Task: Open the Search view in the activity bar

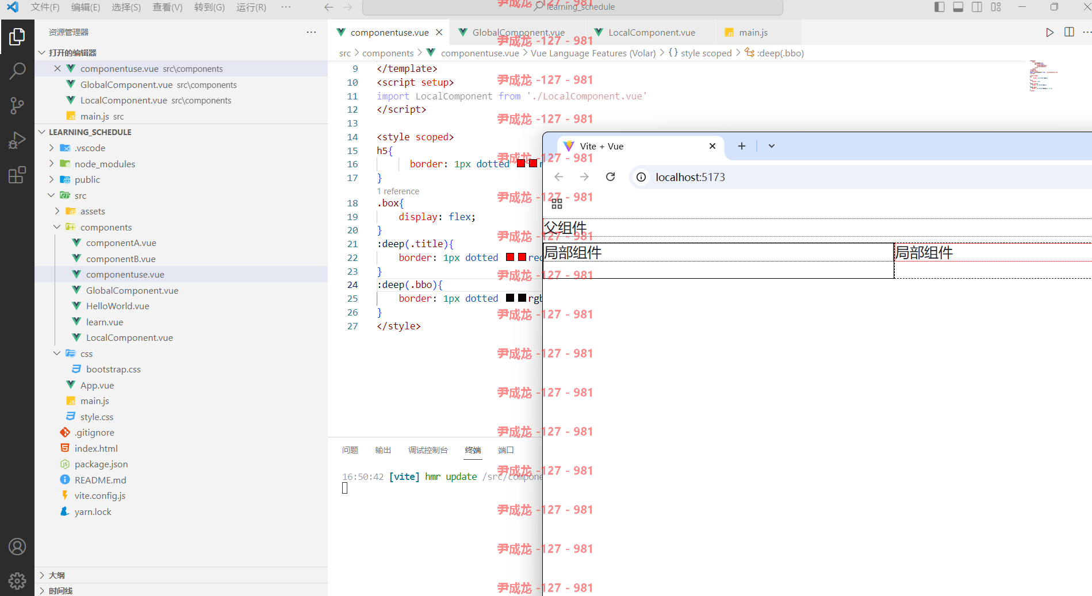Action: [x=17, y=71]
